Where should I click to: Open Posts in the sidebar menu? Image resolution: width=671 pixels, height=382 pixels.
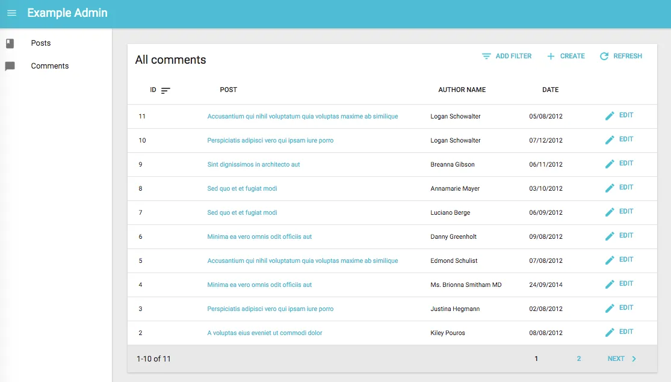(41, 43)
